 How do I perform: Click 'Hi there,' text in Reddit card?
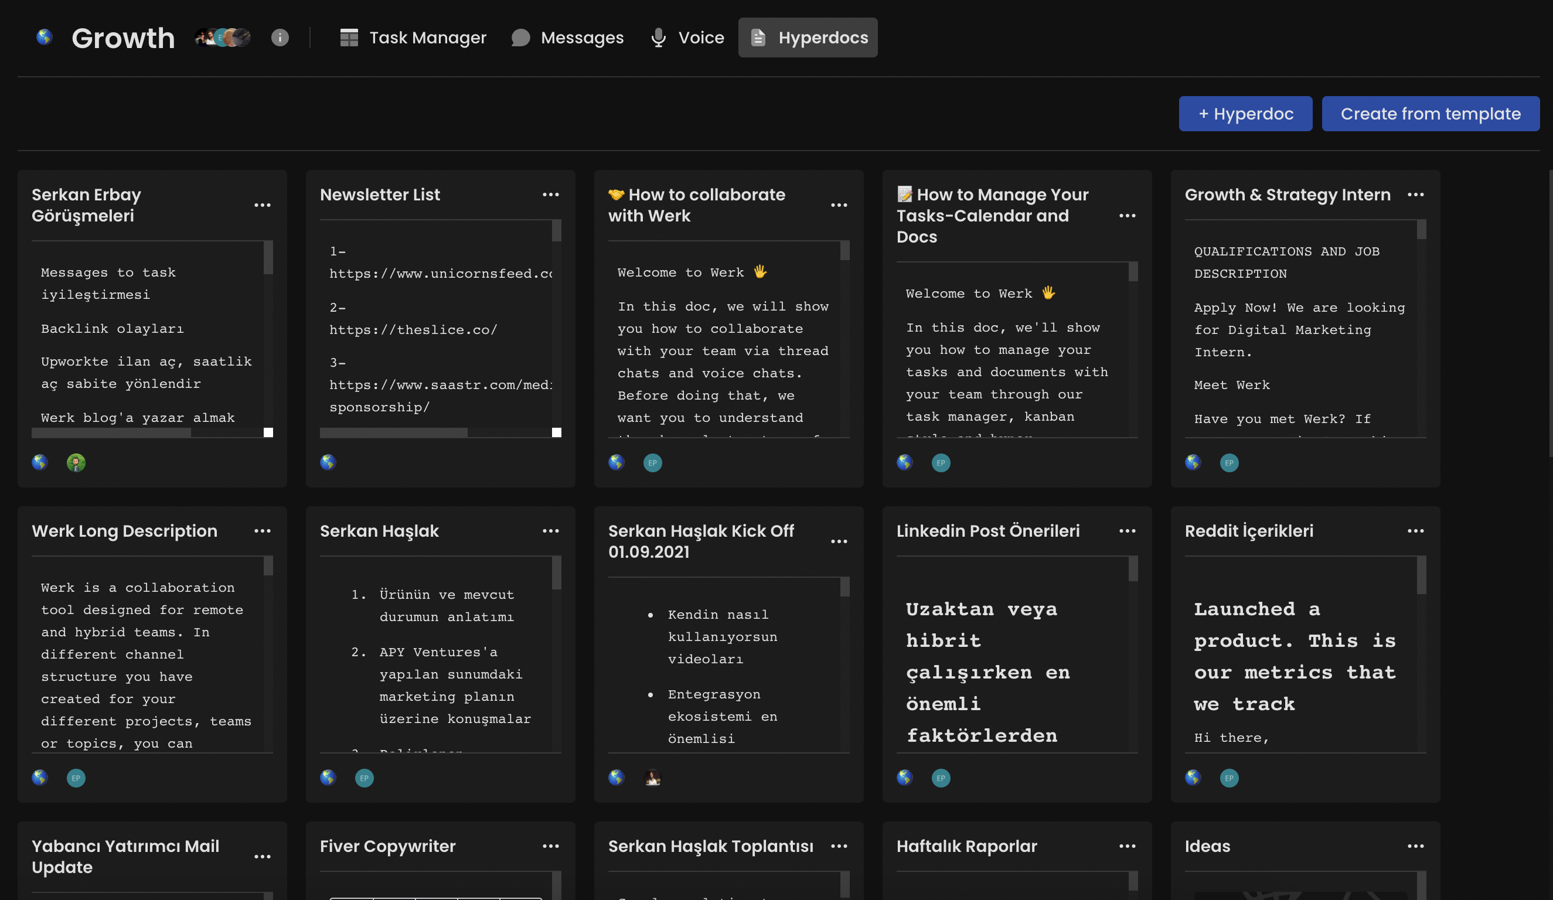(x=1231, y=737)
